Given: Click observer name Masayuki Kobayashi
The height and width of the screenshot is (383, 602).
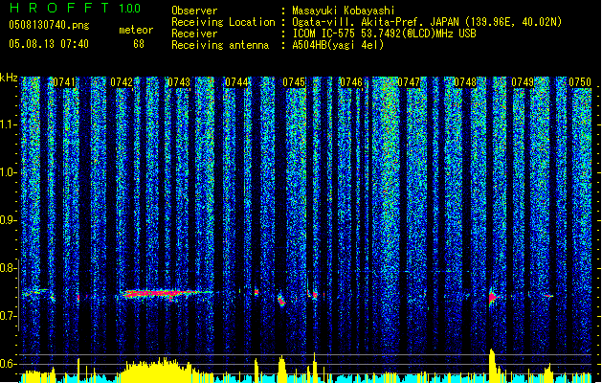Looking at the screenshot, I should 344,11.
